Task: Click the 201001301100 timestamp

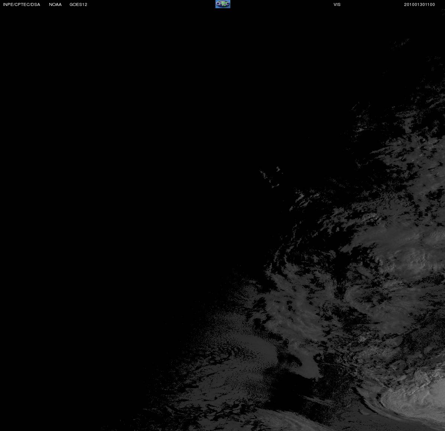Action: pyautogui.click(x=419, y=4)
